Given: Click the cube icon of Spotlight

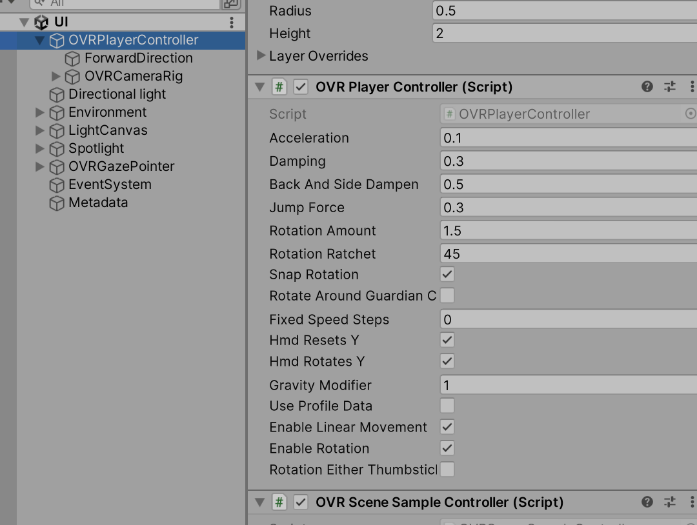Looking at the screenshot, I should click(x=56, y=149).
